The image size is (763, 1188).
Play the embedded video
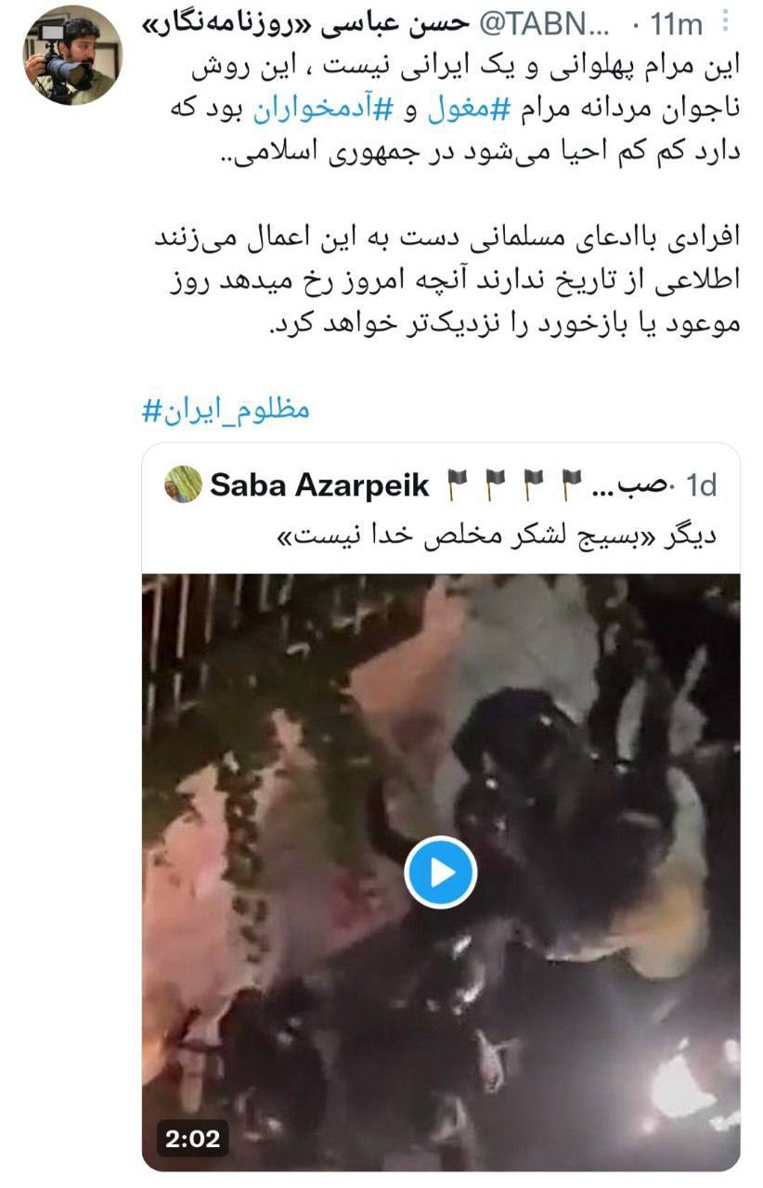point(441,872)
